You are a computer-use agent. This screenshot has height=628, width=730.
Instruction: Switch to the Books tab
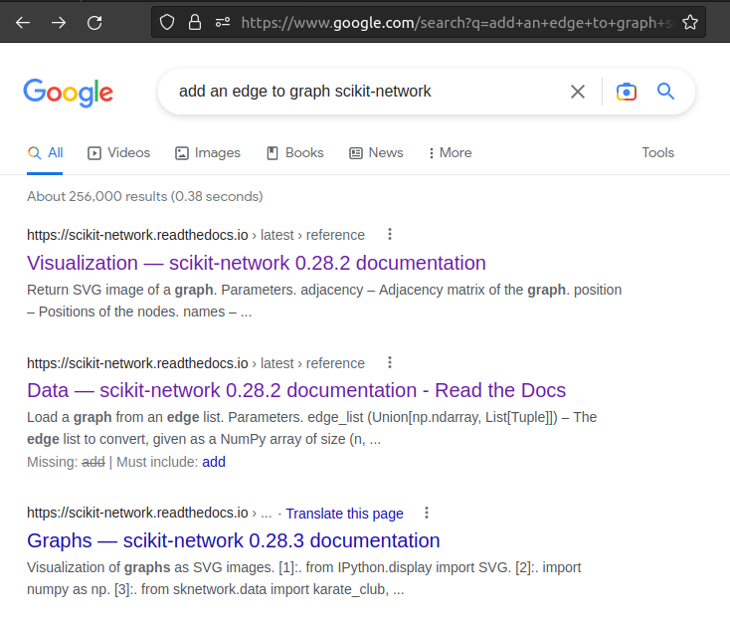[x=295, y=153]
